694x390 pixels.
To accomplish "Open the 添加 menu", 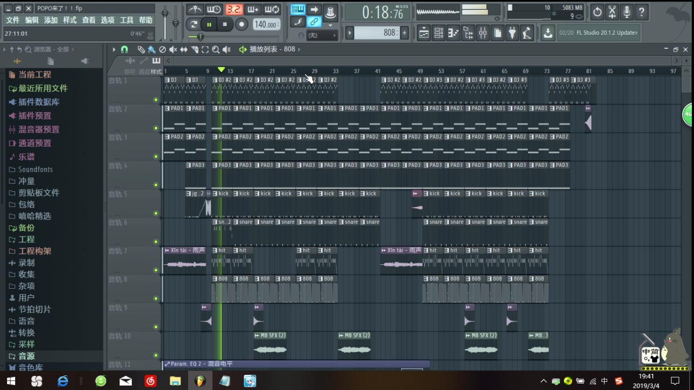I will point(51,20).
